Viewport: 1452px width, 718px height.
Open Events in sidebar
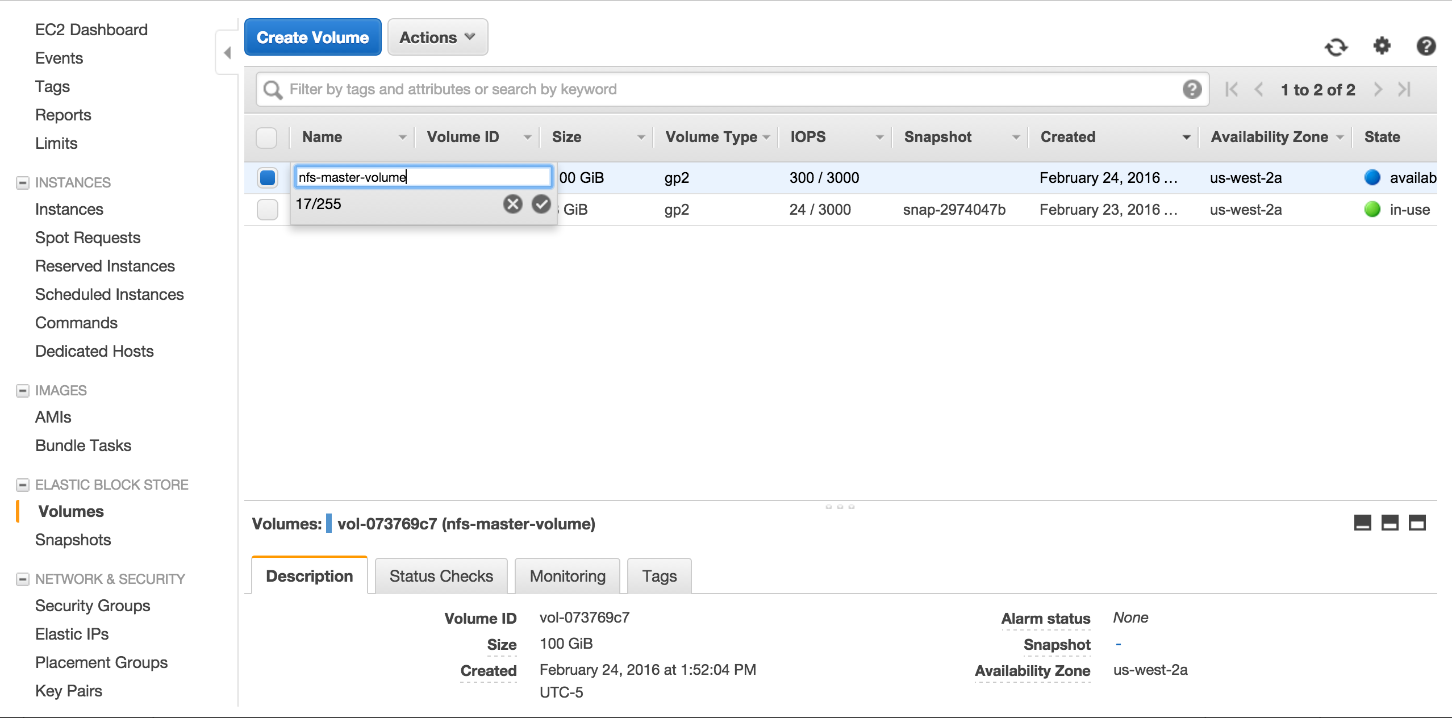(59, 58)
